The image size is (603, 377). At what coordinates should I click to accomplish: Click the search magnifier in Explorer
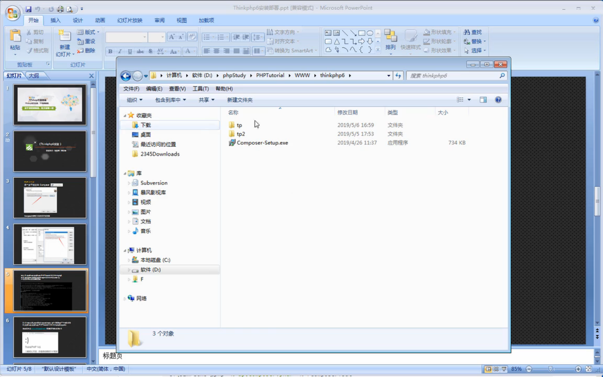point(502,76)
